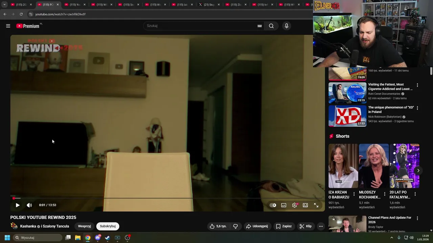
Task: Open the on-screen keyboard icon in search box
Action: click(x=259, y=26)
